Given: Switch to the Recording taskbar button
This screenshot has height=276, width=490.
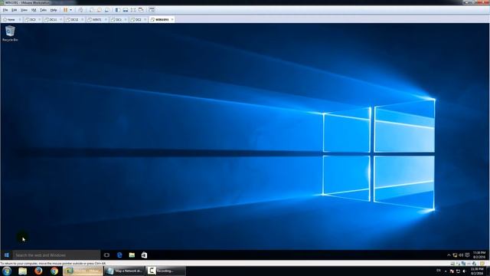Looking at the screenshot, I should 165,271.
